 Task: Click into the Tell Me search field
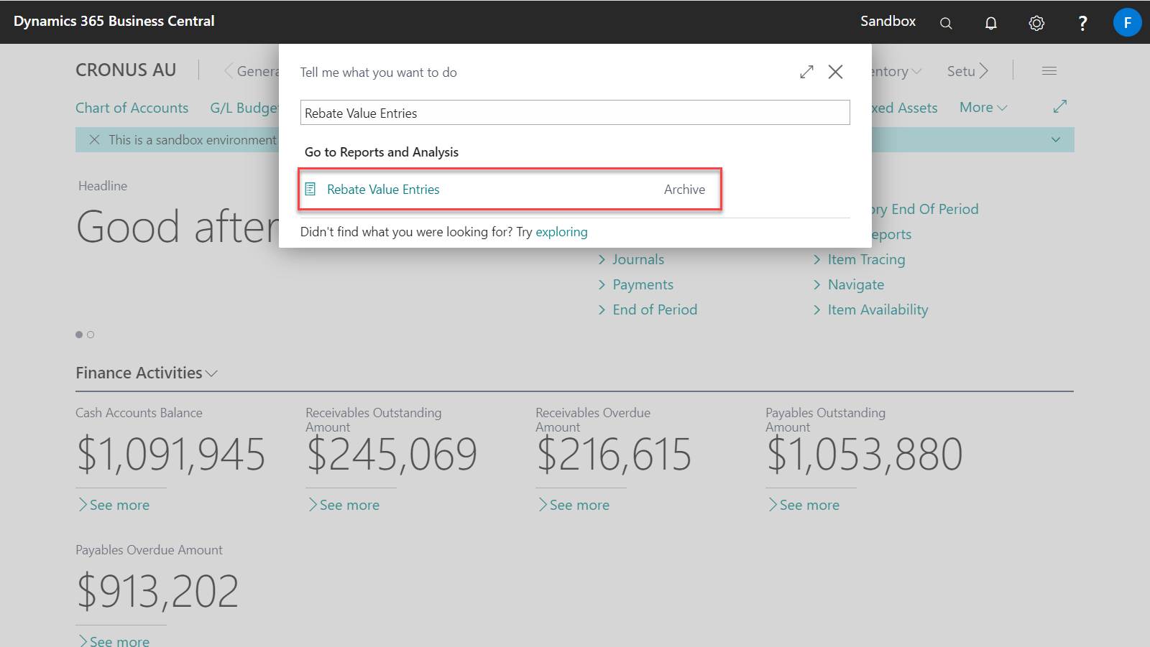click(575, 113)
